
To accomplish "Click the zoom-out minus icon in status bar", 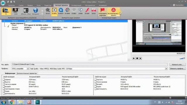I will pyautogui.click(x=170, y=98).
